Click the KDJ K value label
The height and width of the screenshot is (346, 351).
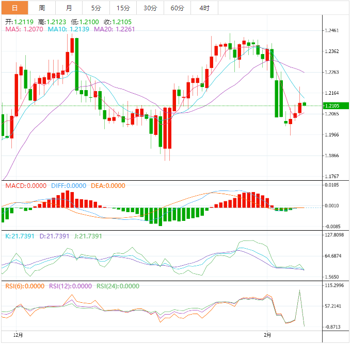[20, 236]
